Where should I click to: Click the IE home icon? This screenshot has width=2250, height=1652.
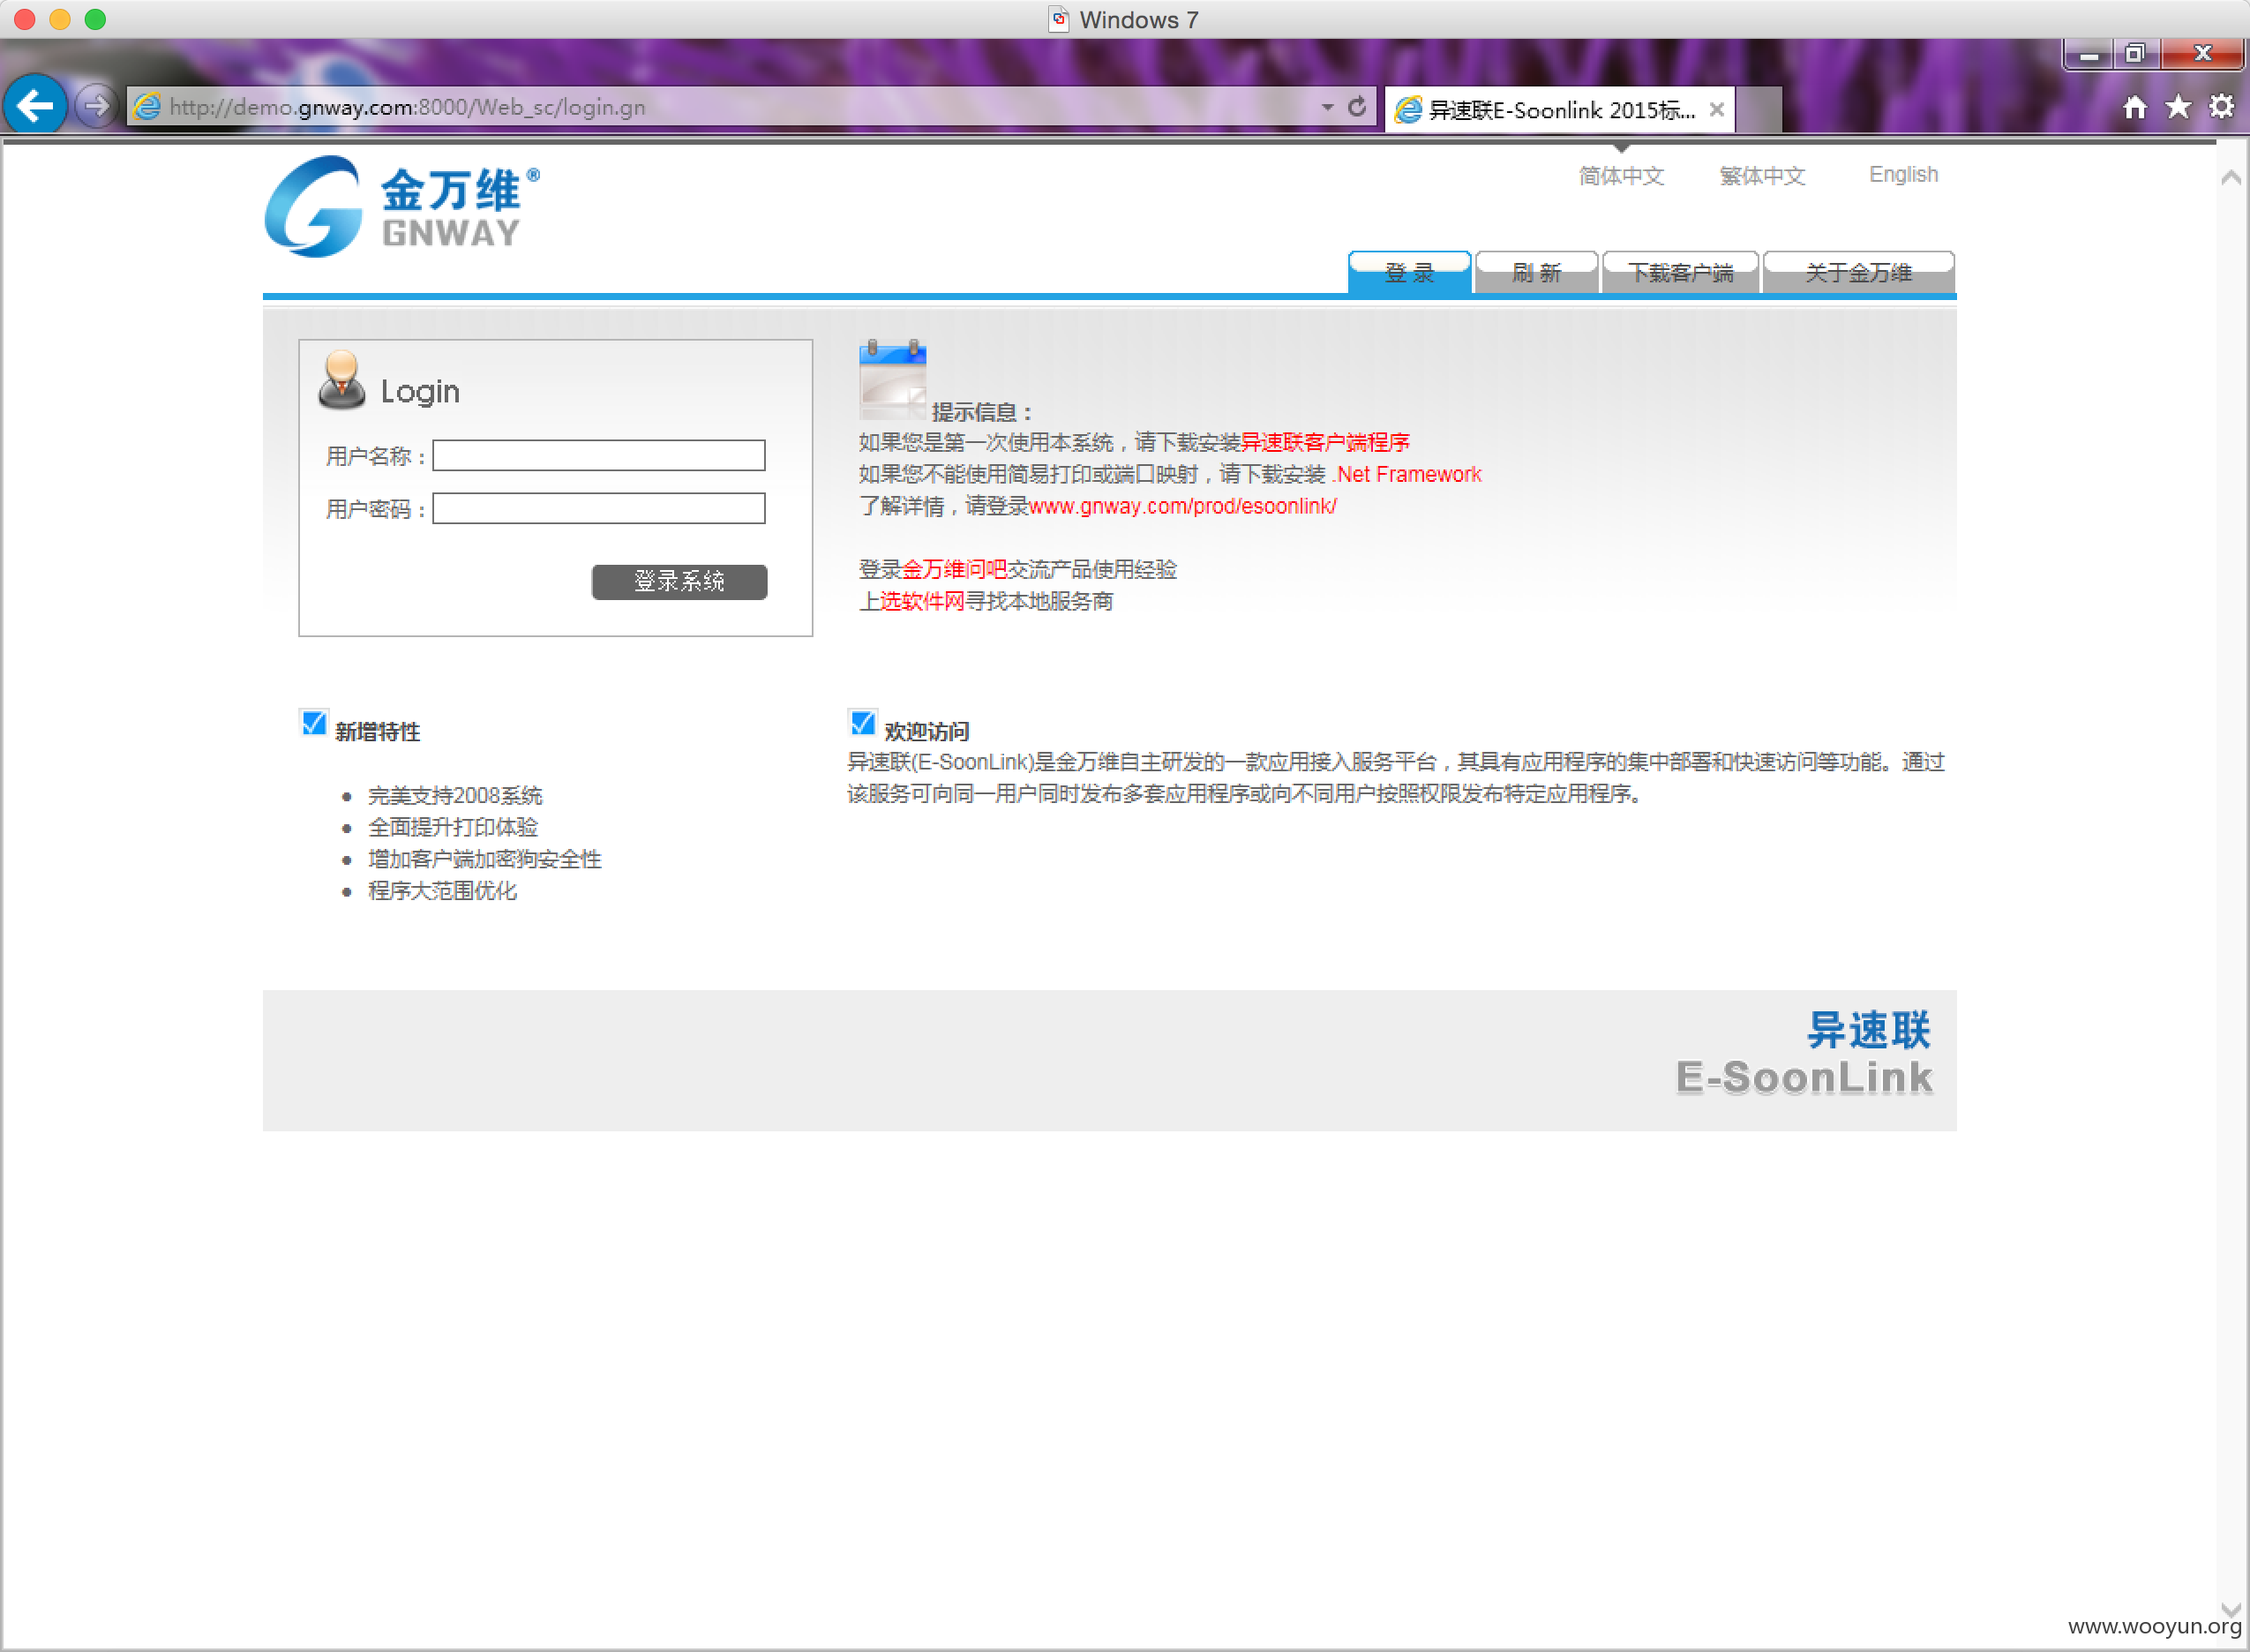[2135, 107]
